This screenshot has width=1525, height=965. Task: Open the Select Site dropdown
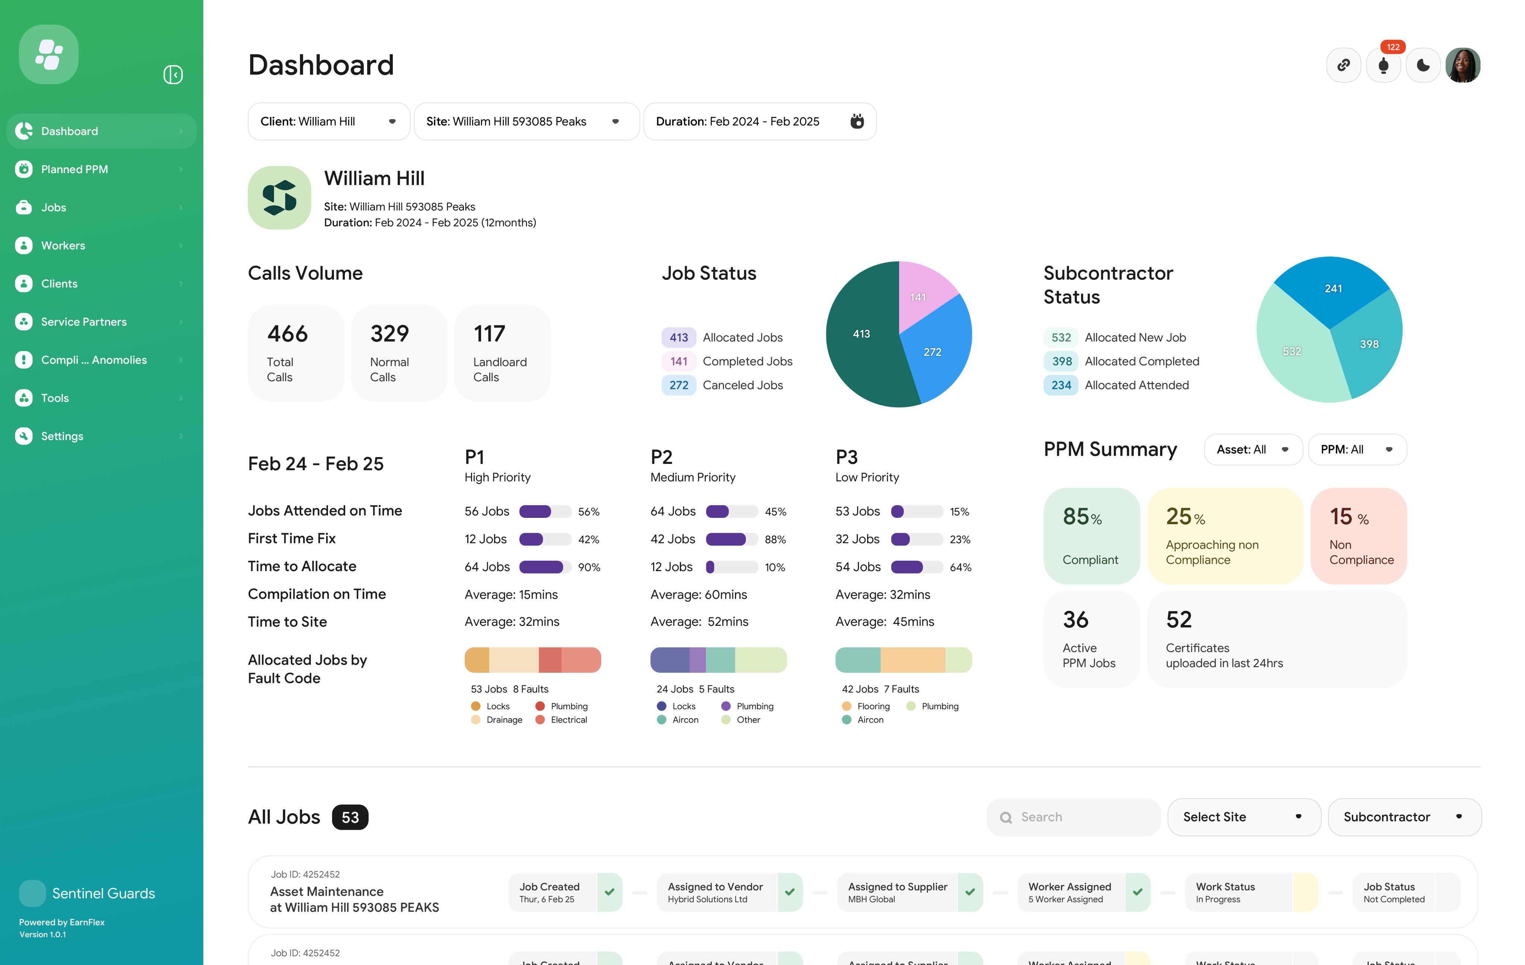[x=1244, y=817]
